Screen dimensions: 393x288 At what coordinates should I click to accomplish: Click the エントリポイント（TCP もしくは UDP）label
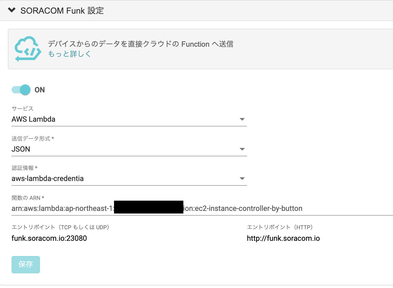(x=61, y=227)
